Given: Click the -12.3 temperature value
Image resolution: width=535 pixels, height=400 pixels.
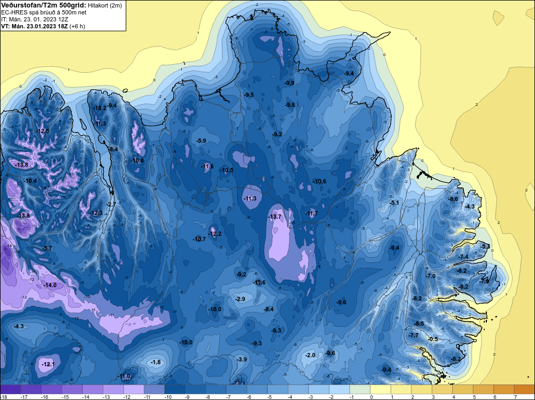Looking at the screenshot, I should [x=96, y=213].
